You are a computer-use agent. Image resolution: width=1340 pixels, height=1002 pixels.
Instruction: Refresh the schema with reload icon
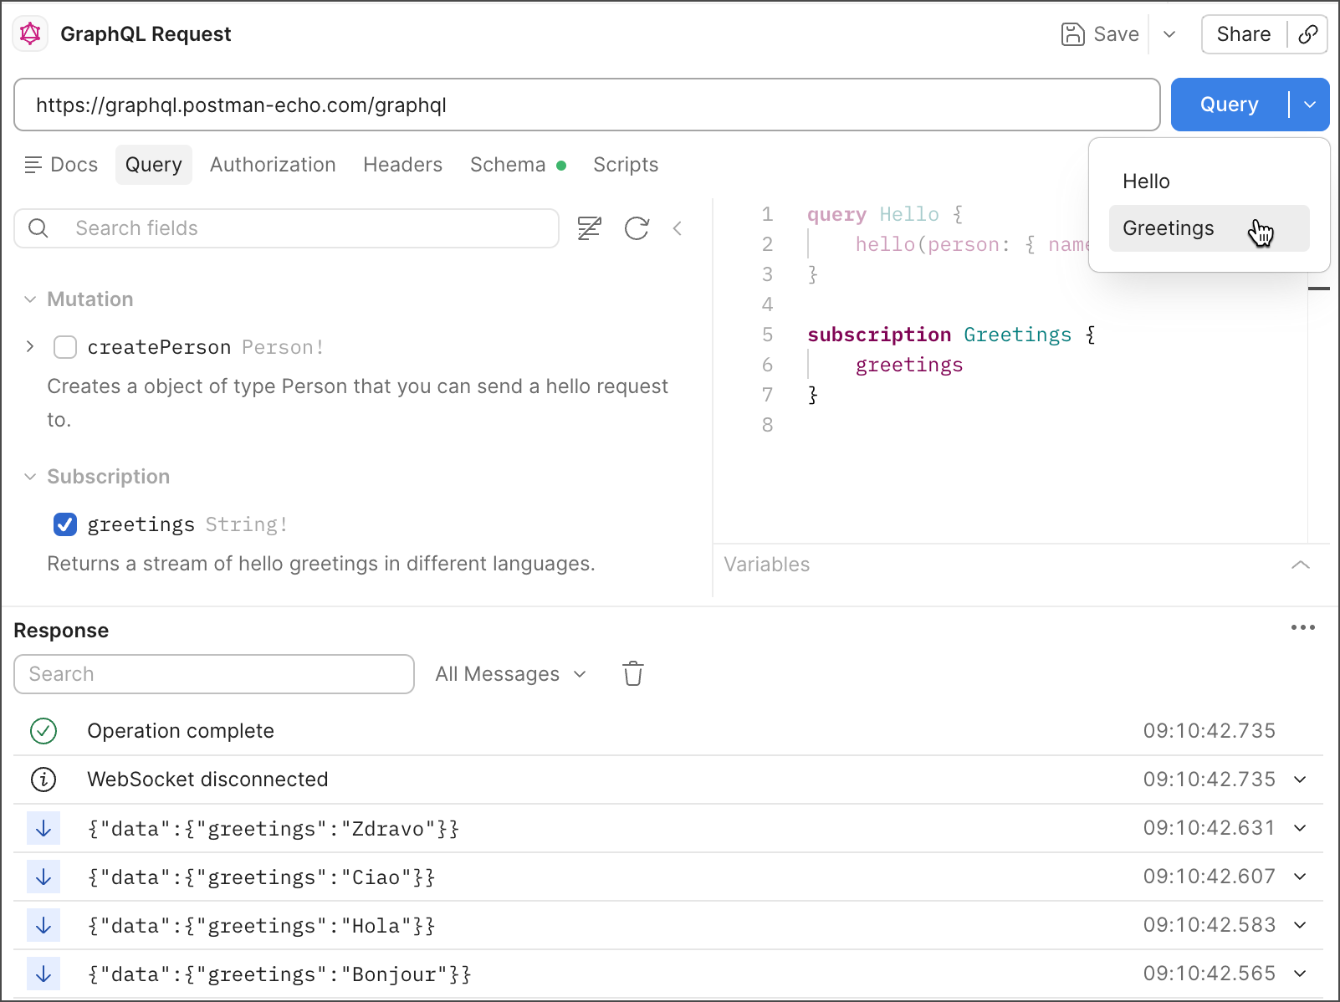click(637, 228)
